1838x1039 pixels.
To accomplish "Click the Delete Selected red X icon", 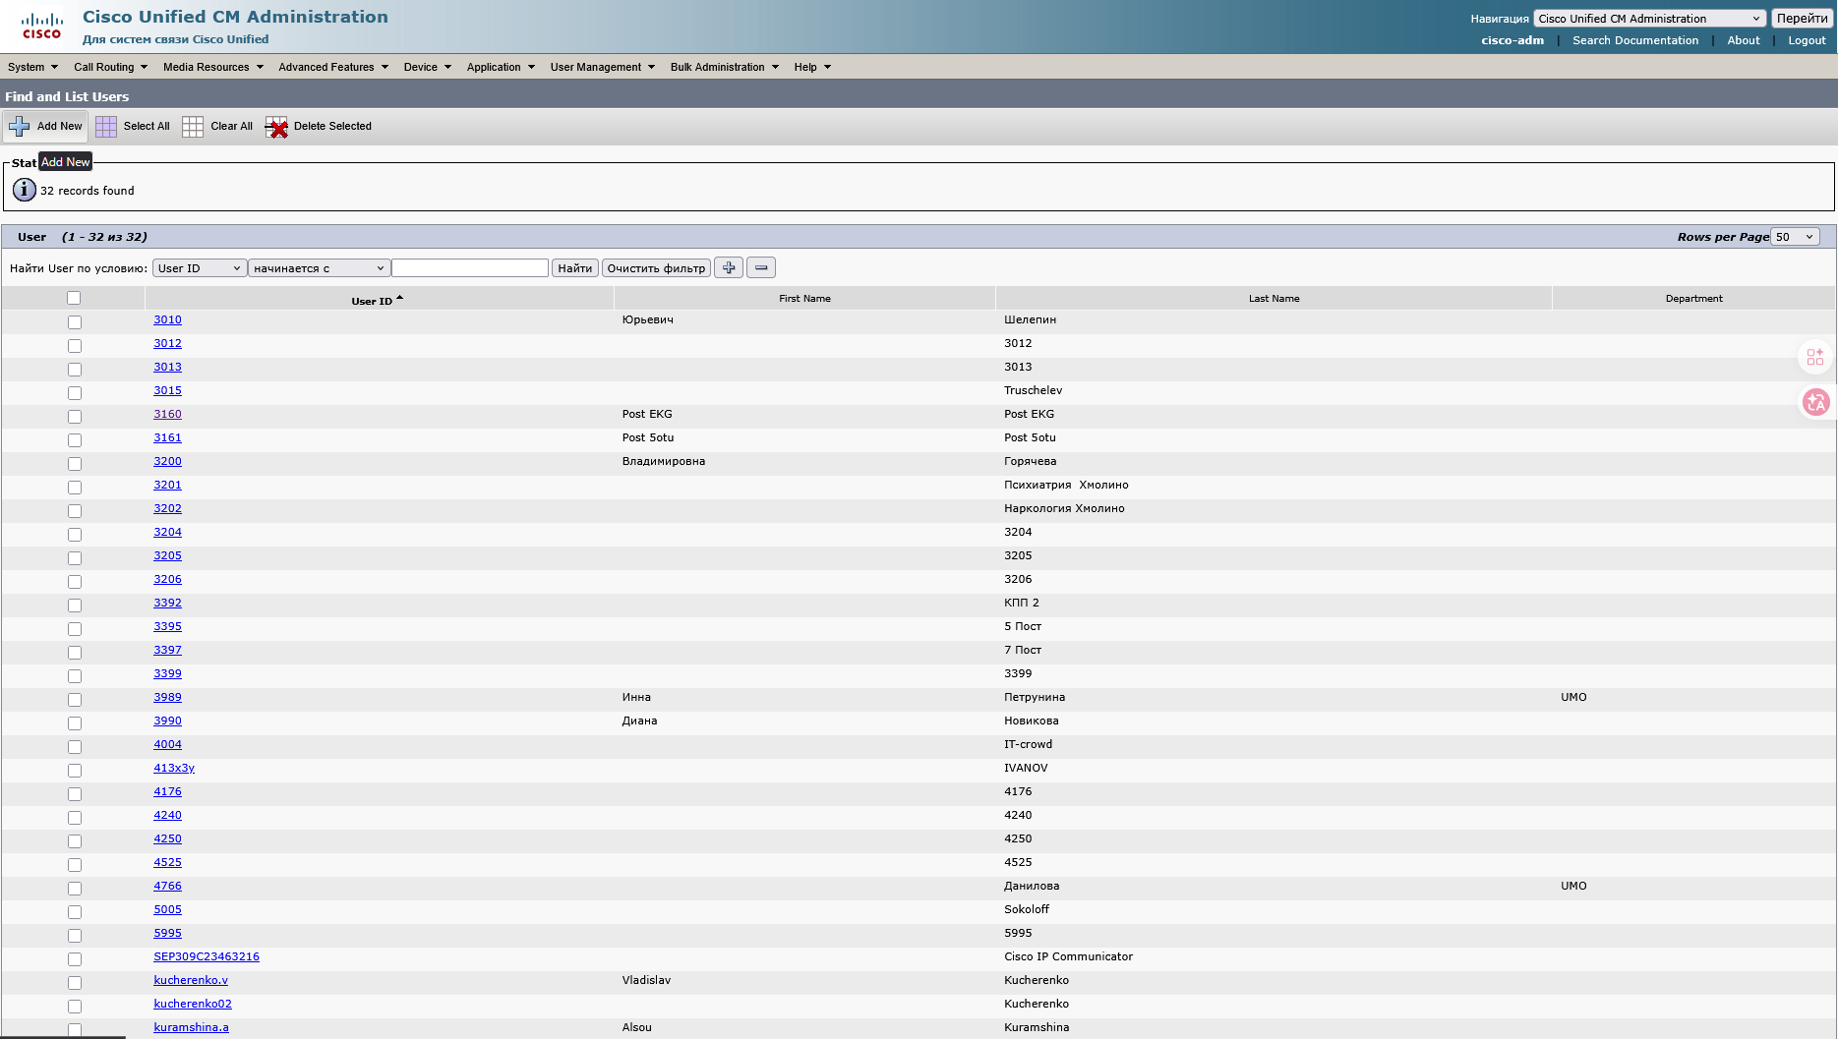I will 276,127.
